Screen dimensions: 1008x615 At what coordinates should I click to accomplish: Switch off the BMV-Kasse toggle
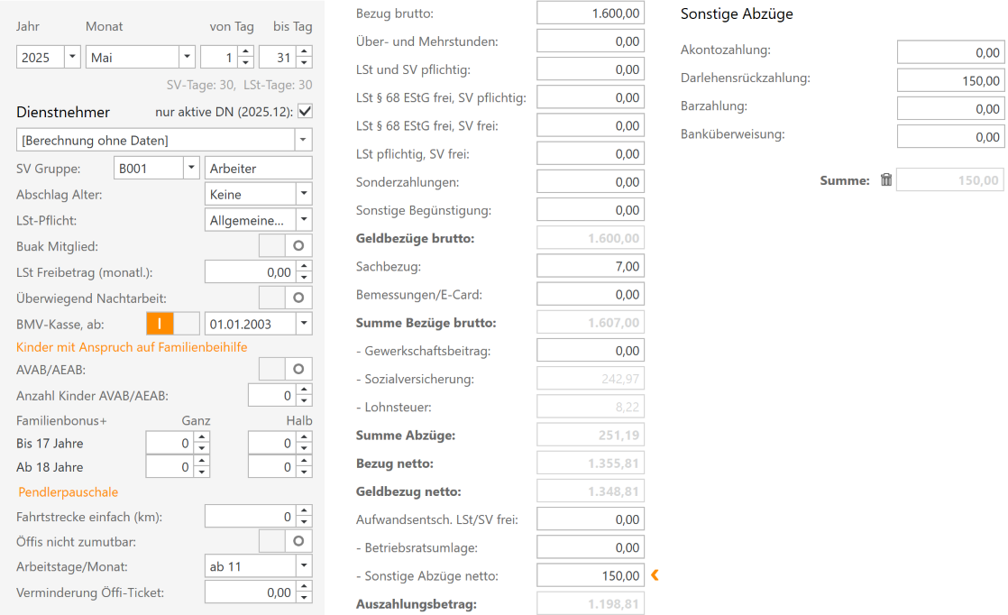[172, 323]
